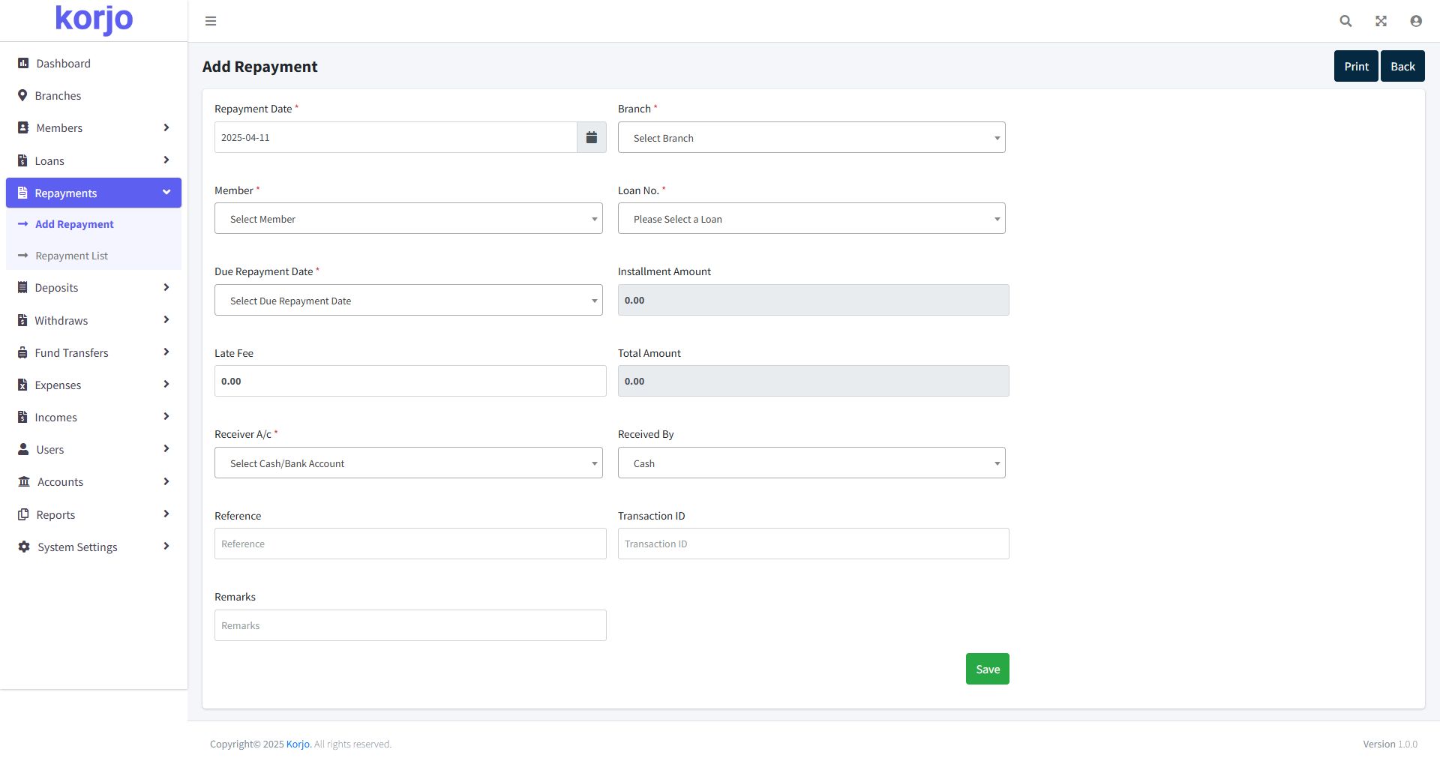Screen dimensions: 1440x767
Task: Open Repayment List submenu item
Action: coord(71,256)
